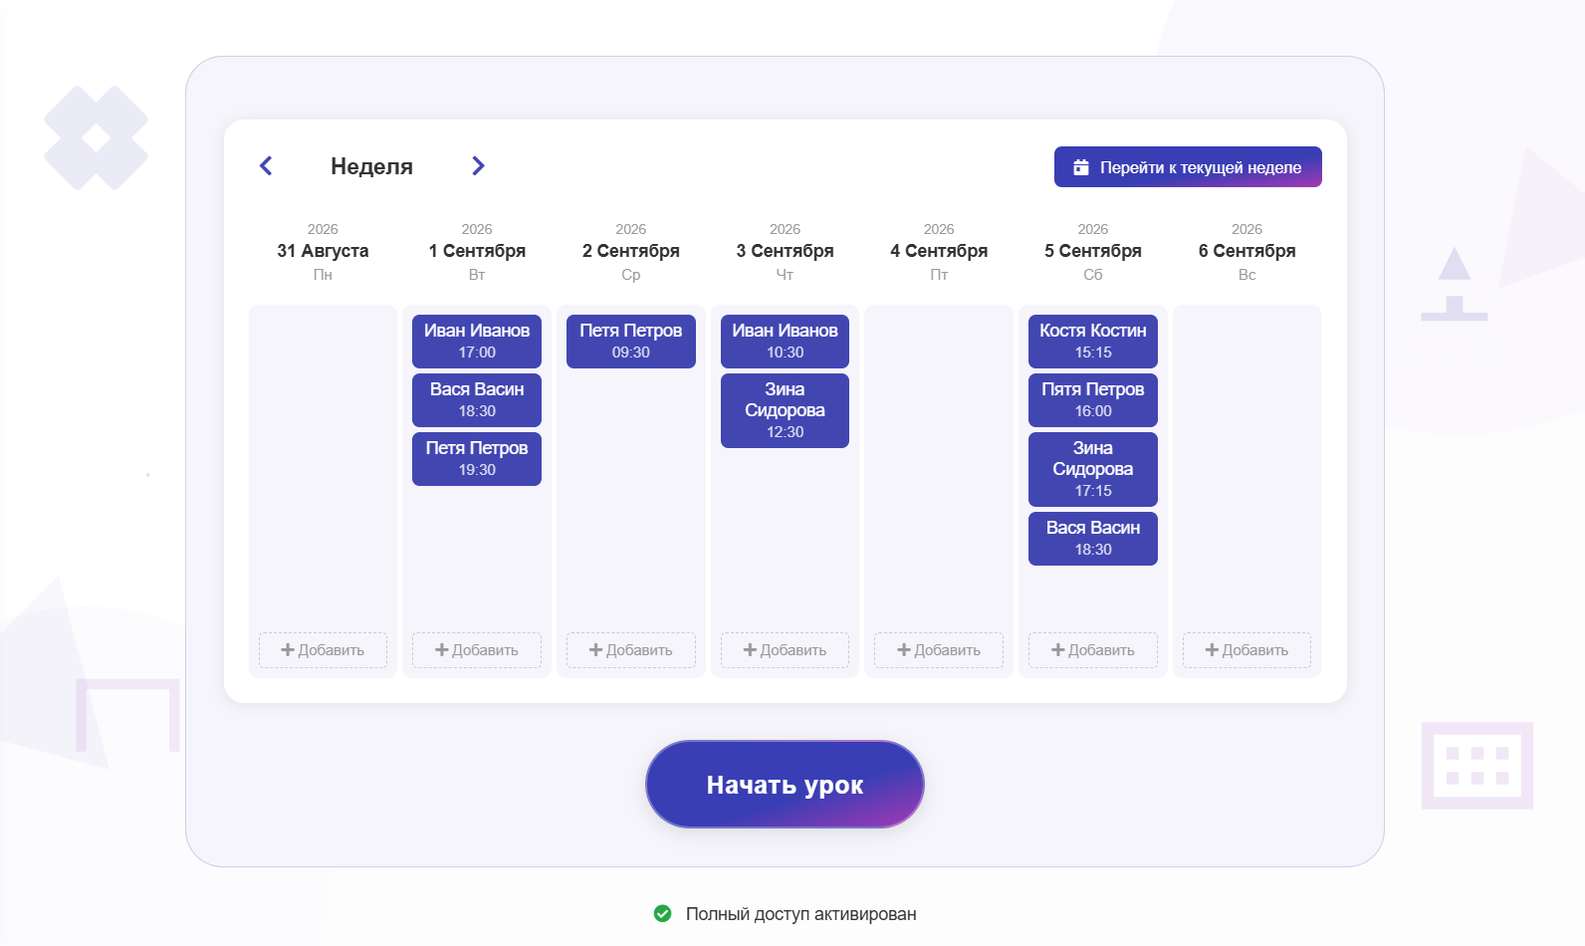The height and width of the screenshot is (946, 1585).
Task: Add a lesson on 3 Сентября
Action: pos(785,650)
